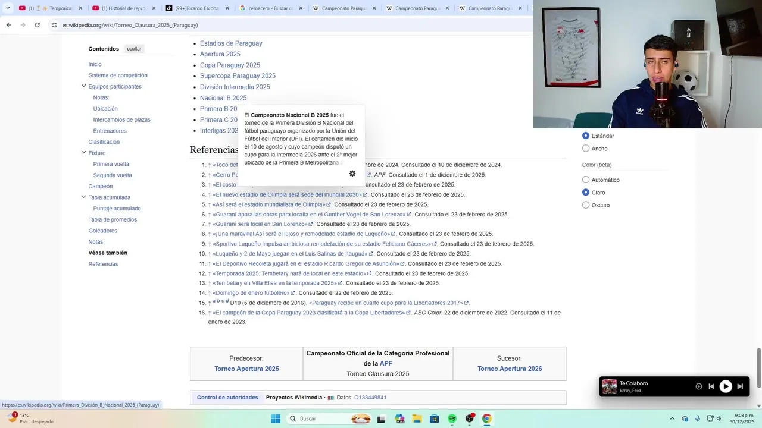Screen dimensions: 762x428
Task: Jump to Goleadores section
Action: pos(103,231)
